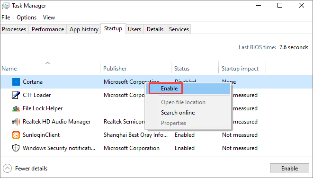
Task: Open the View menu
Action: pyautogui.click(x=49, y=18)
